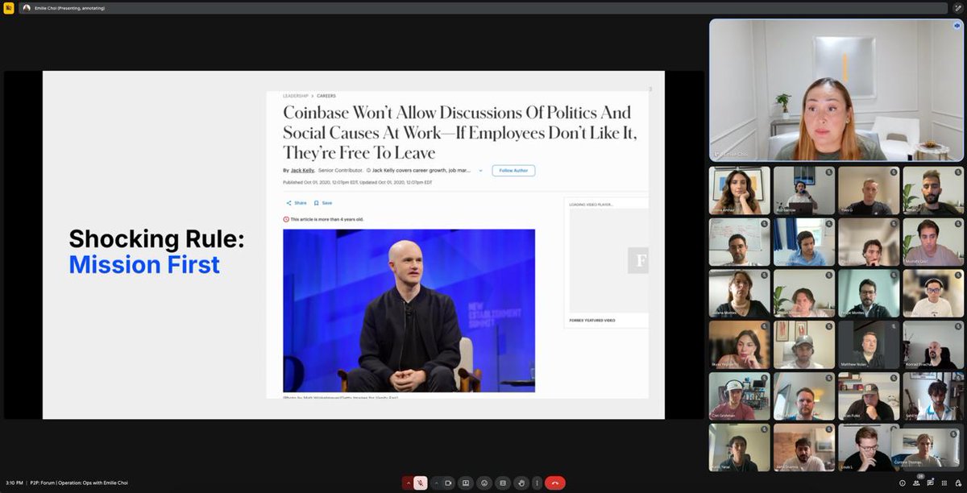Click Emilie Choi's speaker video tile
Viewport: 967px width, 493px height.
pyautogui.click(x=836, y=90)
